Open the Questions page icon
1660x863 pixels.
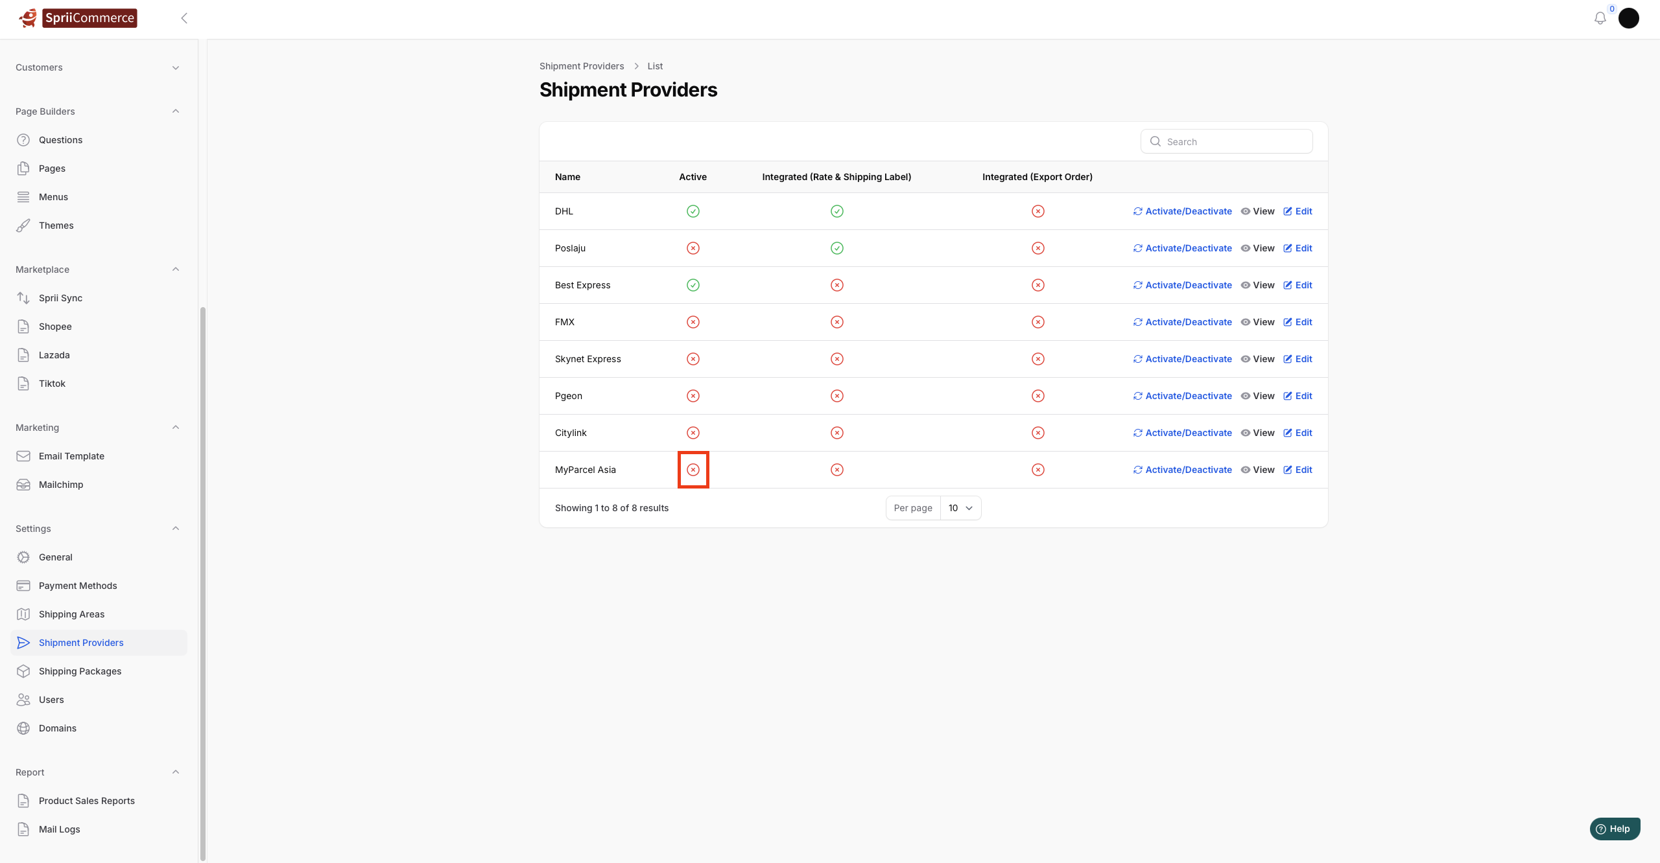pos(23,140)
